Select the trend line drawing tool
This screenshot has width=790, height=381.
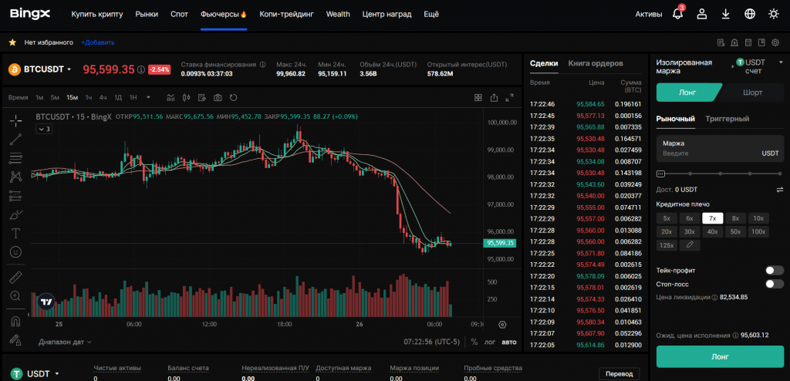point(15,140)
